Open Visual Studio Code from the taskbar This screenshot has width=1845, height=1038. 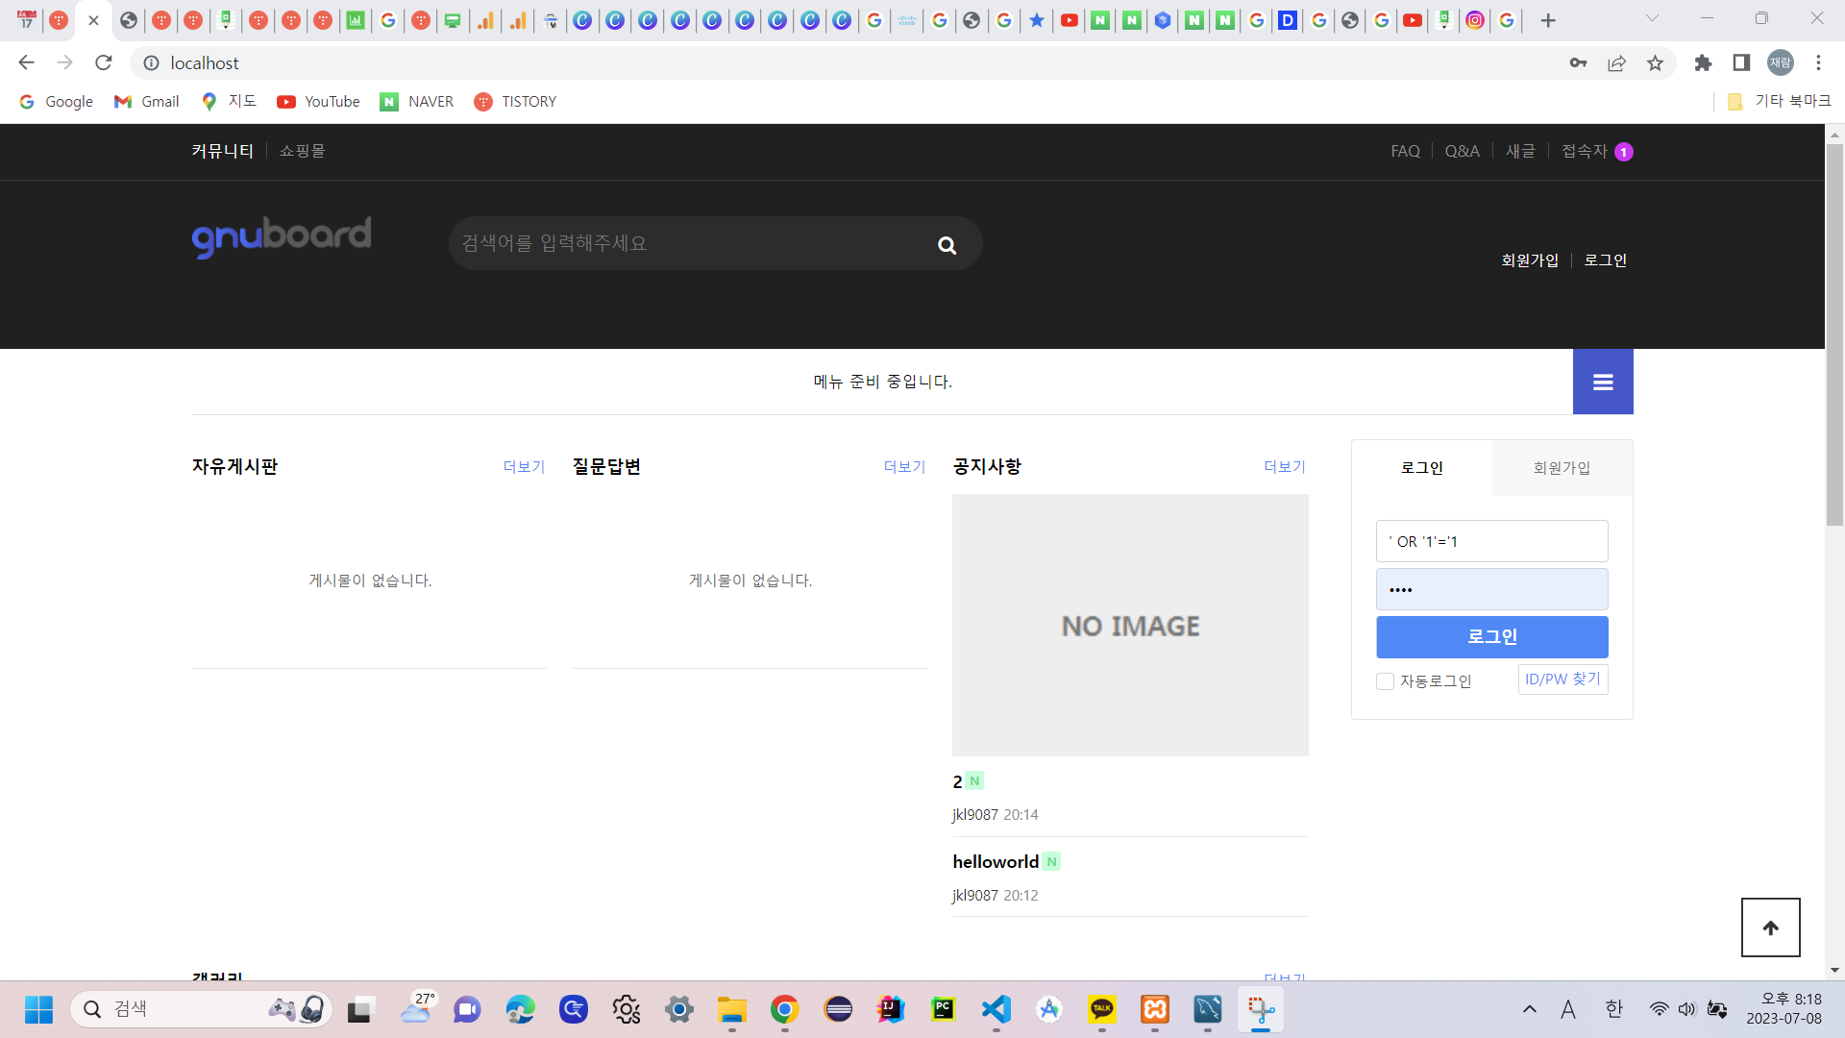(x=996, y=1009)
